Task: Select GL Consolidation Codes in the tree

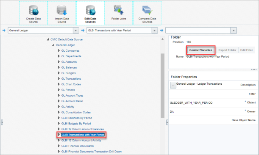Action: [76, 112]
